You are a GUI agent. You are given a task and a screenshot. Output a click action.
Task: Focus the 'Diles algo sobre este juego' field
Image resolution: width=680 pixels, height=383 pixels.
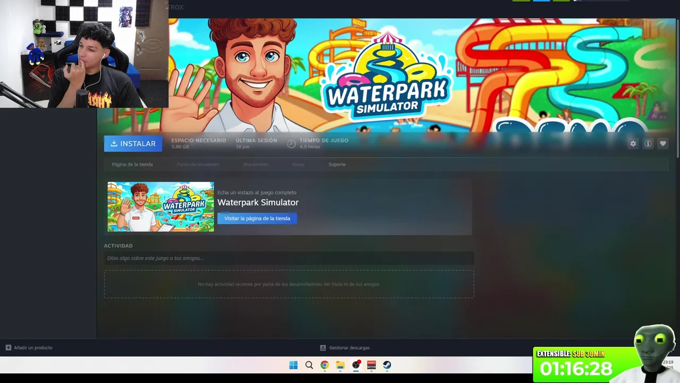(x=289, y=258)
